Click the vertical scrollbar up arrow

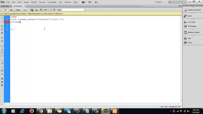[x=181, y=17]
